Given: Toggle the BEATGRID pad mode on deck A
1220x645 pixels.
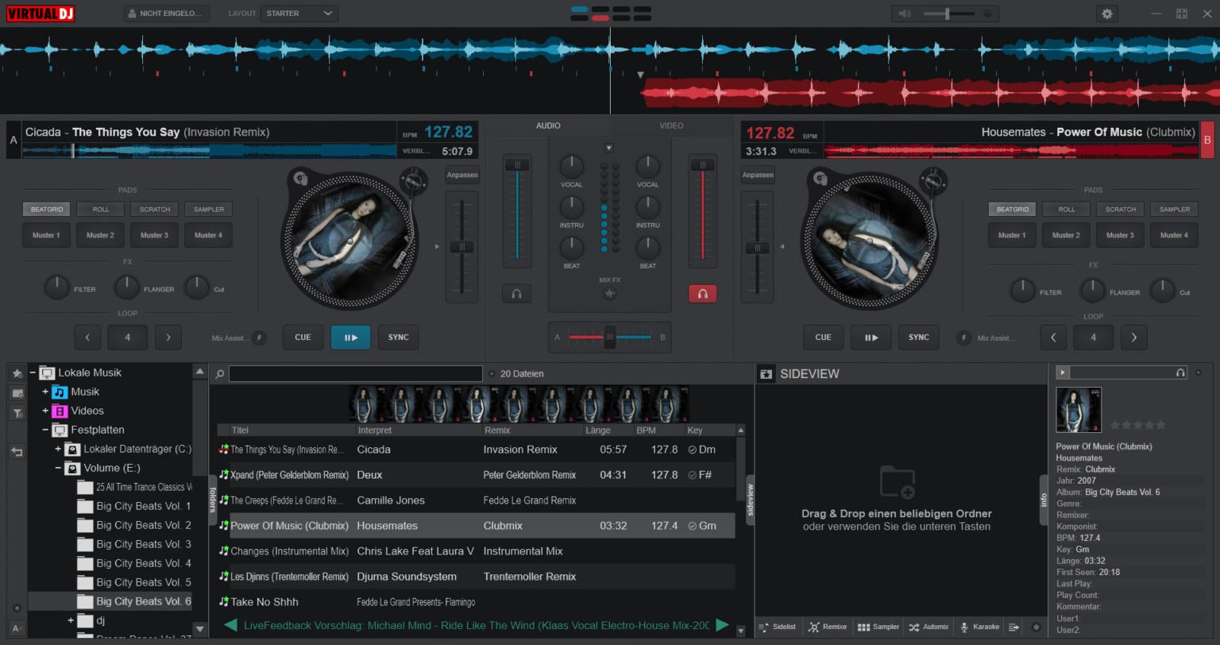Looking at the screenshot, I should 45,209.
